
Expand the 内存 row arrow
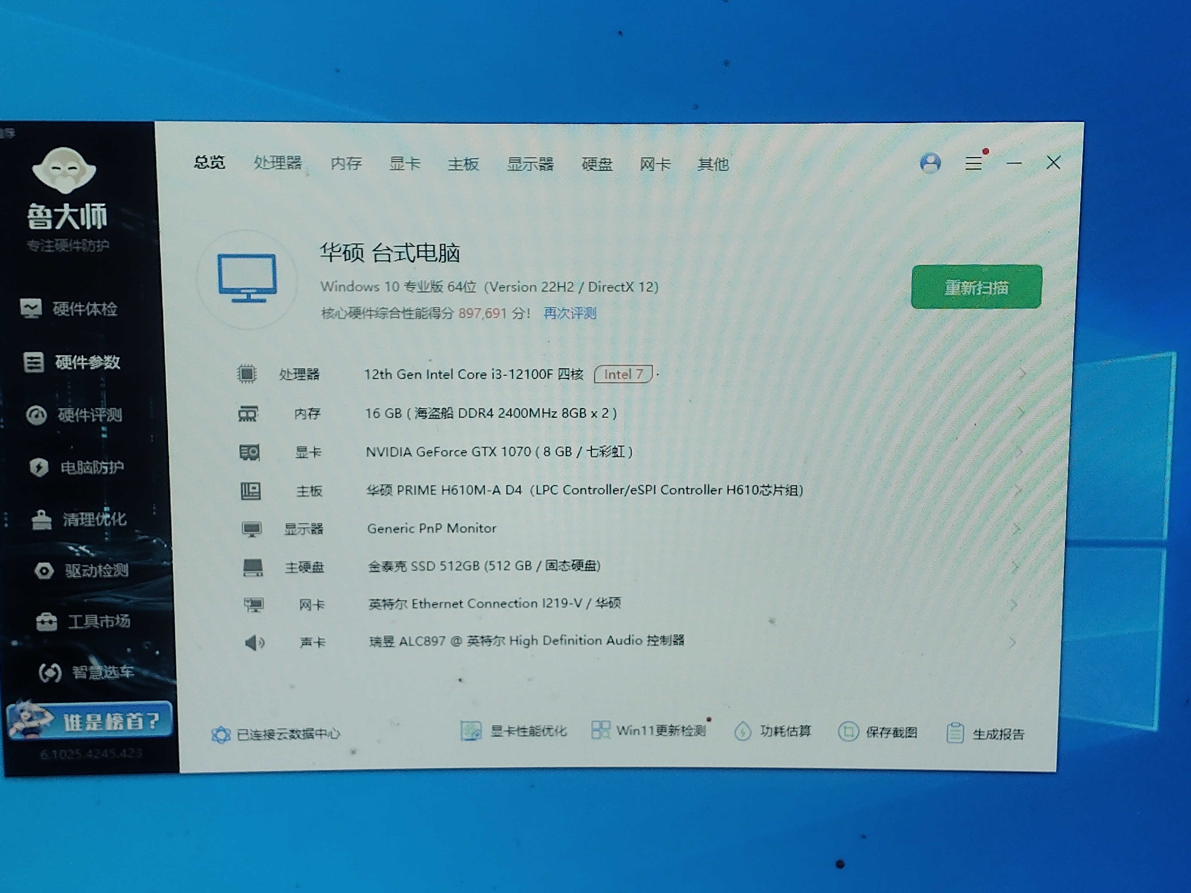[x=1021, y=413]
